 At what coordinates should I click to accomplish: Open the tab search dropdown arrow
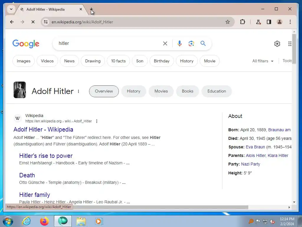point(11,9)
